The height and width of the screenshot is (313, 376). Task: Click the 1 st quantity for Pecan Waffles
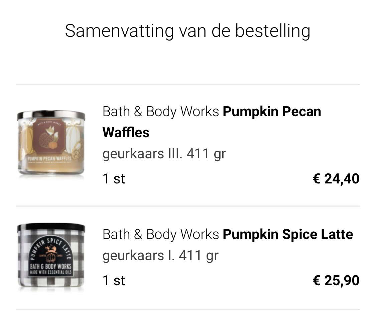pos(114,179)
